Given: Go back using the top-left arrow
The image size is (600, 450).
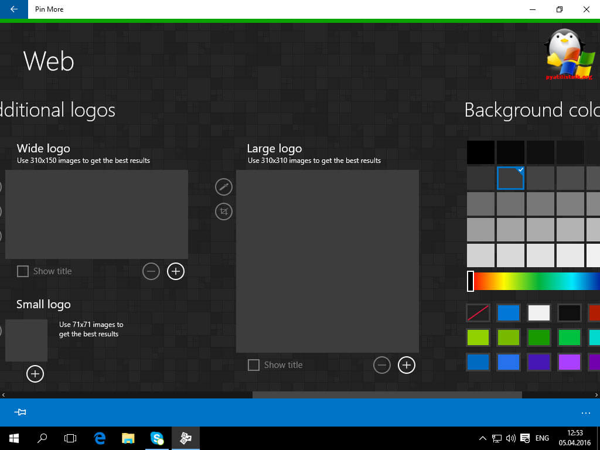Looking at the screenshot, I should (14, 9).
